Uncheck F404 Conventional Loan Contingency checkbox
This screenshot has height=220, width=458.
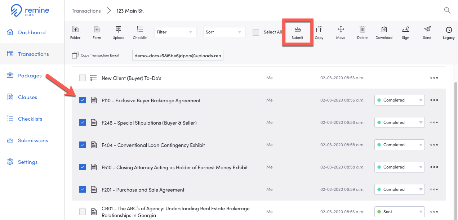tap(83, 145)
